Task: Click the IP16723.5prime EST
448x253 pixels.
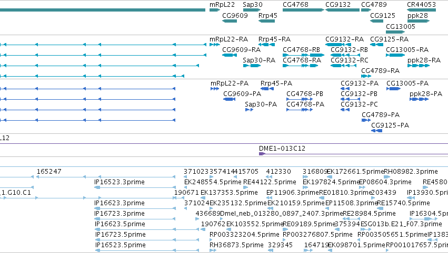Action: 147,240
